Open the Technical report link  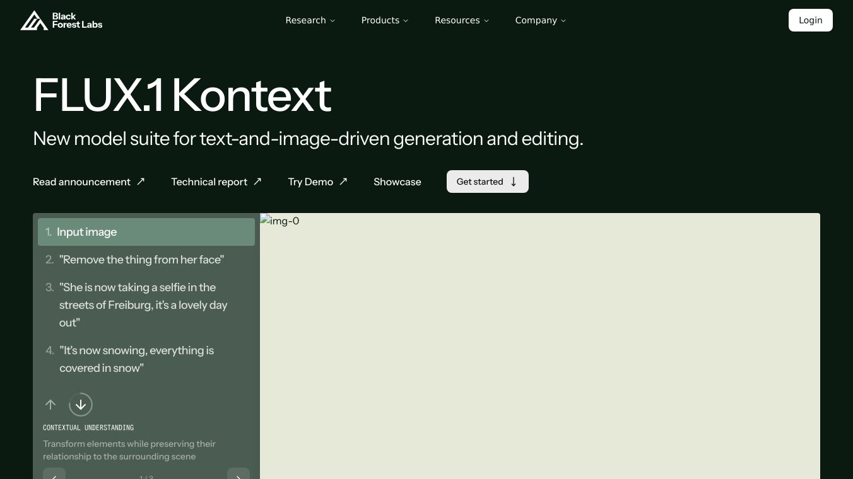click(216, 182)
